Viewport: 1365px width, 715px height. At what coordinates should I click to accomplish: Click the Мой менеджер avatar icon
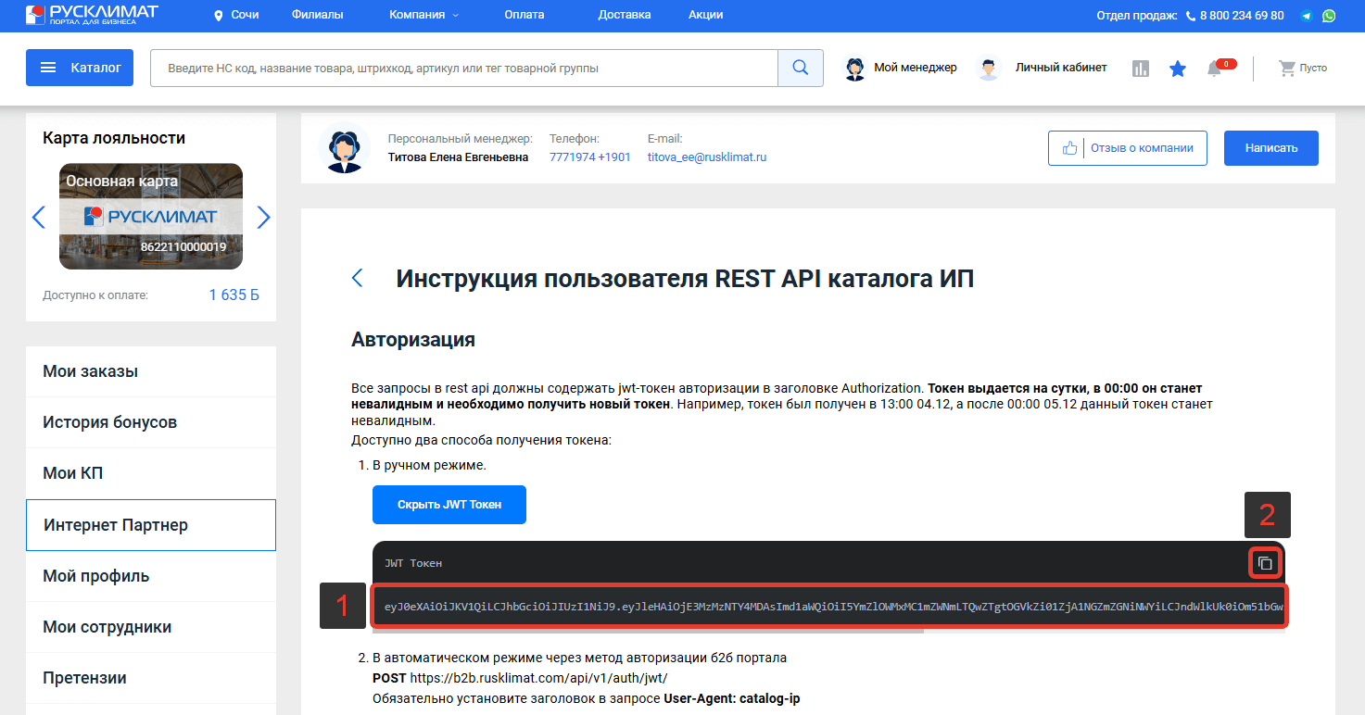(854, 69)
